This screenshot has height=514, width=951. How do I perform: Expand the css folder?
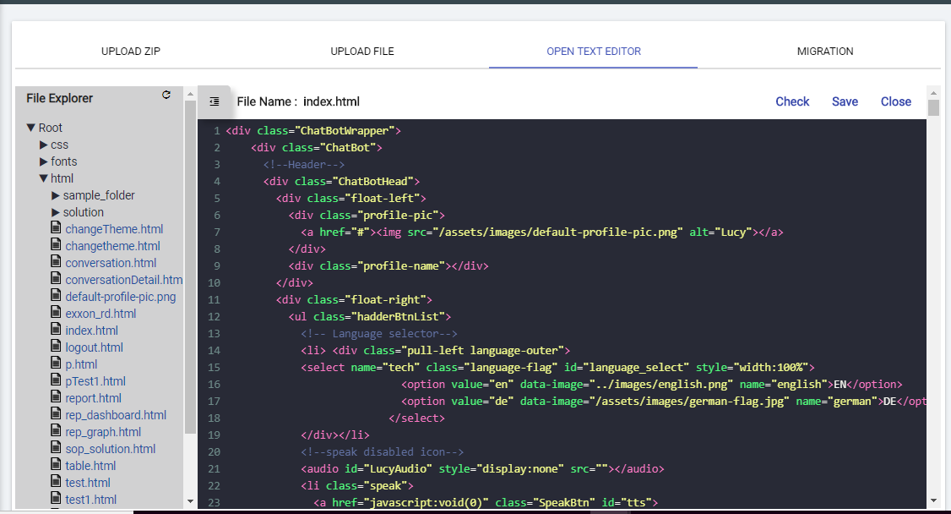tap(44, 145)
